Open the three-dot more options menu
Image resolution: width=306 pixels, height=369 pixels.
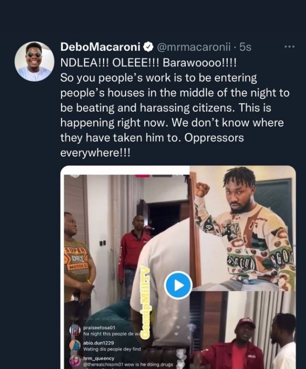(x=289, y=47)
